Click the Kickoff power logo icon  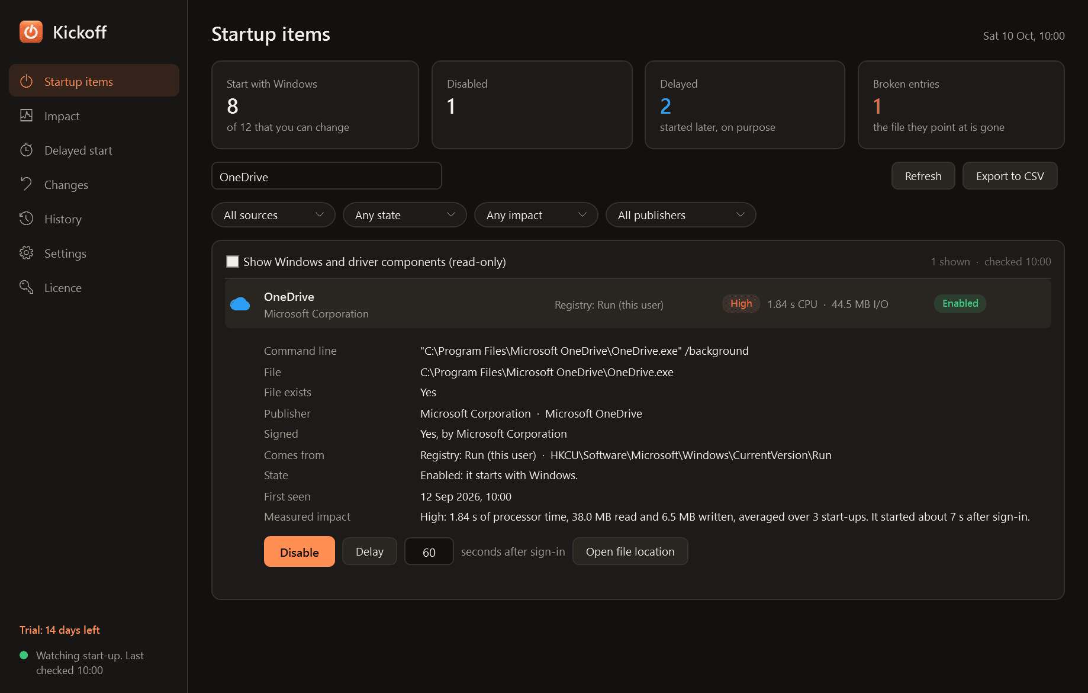click(31, 32)
